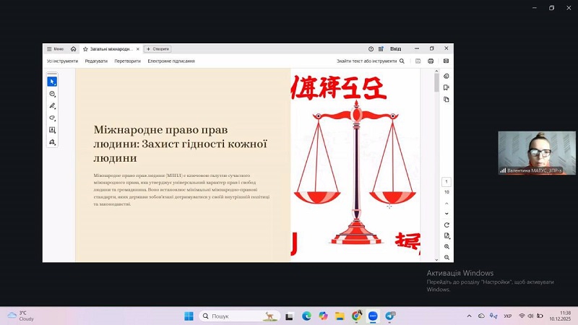The width and height of the screenshot is (578, 325).
Task: Click the vertical document scrollbar
Action: pos(436,144)
